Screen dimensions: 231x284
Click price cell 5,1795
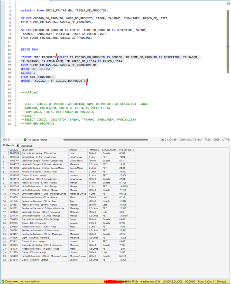click(x=127, y=183)
